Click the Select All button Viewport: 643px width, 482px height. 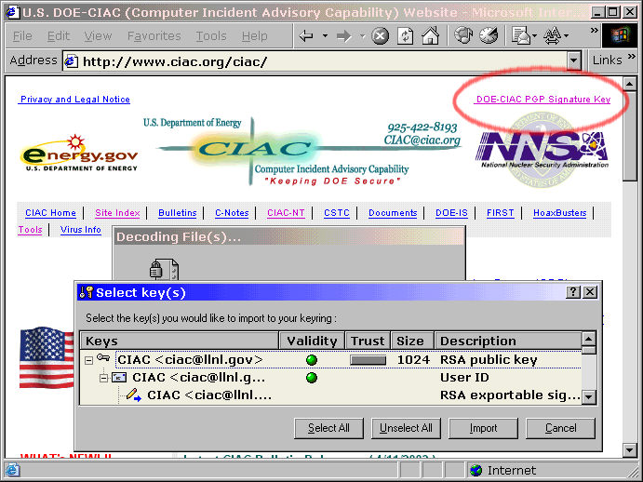pyautogui.click(x=328, y=428)
